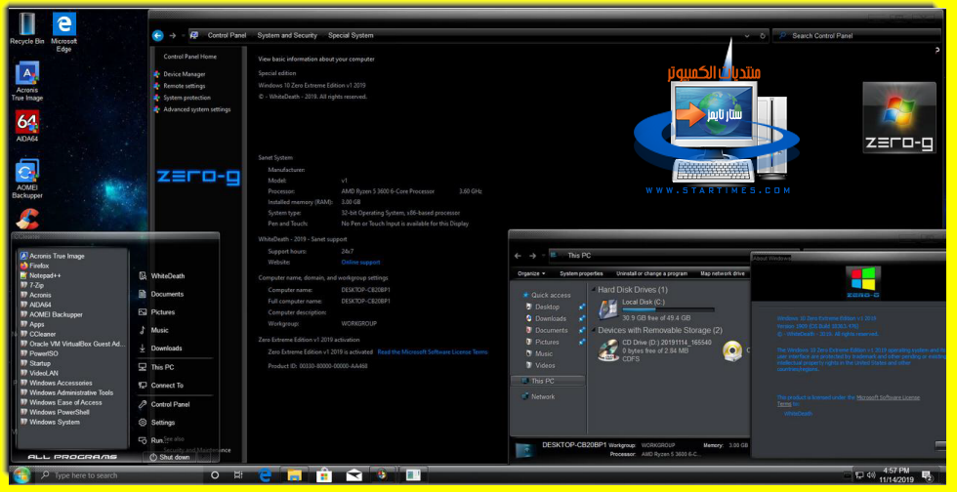Screen dimensions: 957x492
Task: Select the CD Drive (D:) icon
Action: point(607,350)
